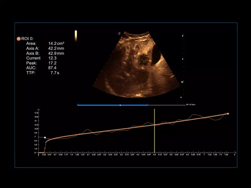251x188 pixels.
Task: Click the AUC value 87.4
Action: (52, 68)
